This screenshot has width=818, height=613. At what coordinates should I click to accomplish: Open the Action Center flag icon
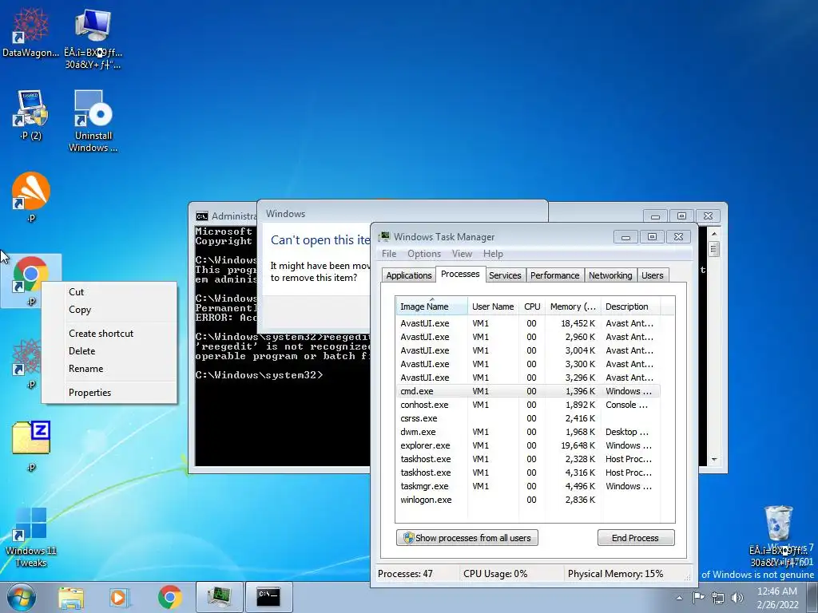pyautogui.click(x=698, y=597)
